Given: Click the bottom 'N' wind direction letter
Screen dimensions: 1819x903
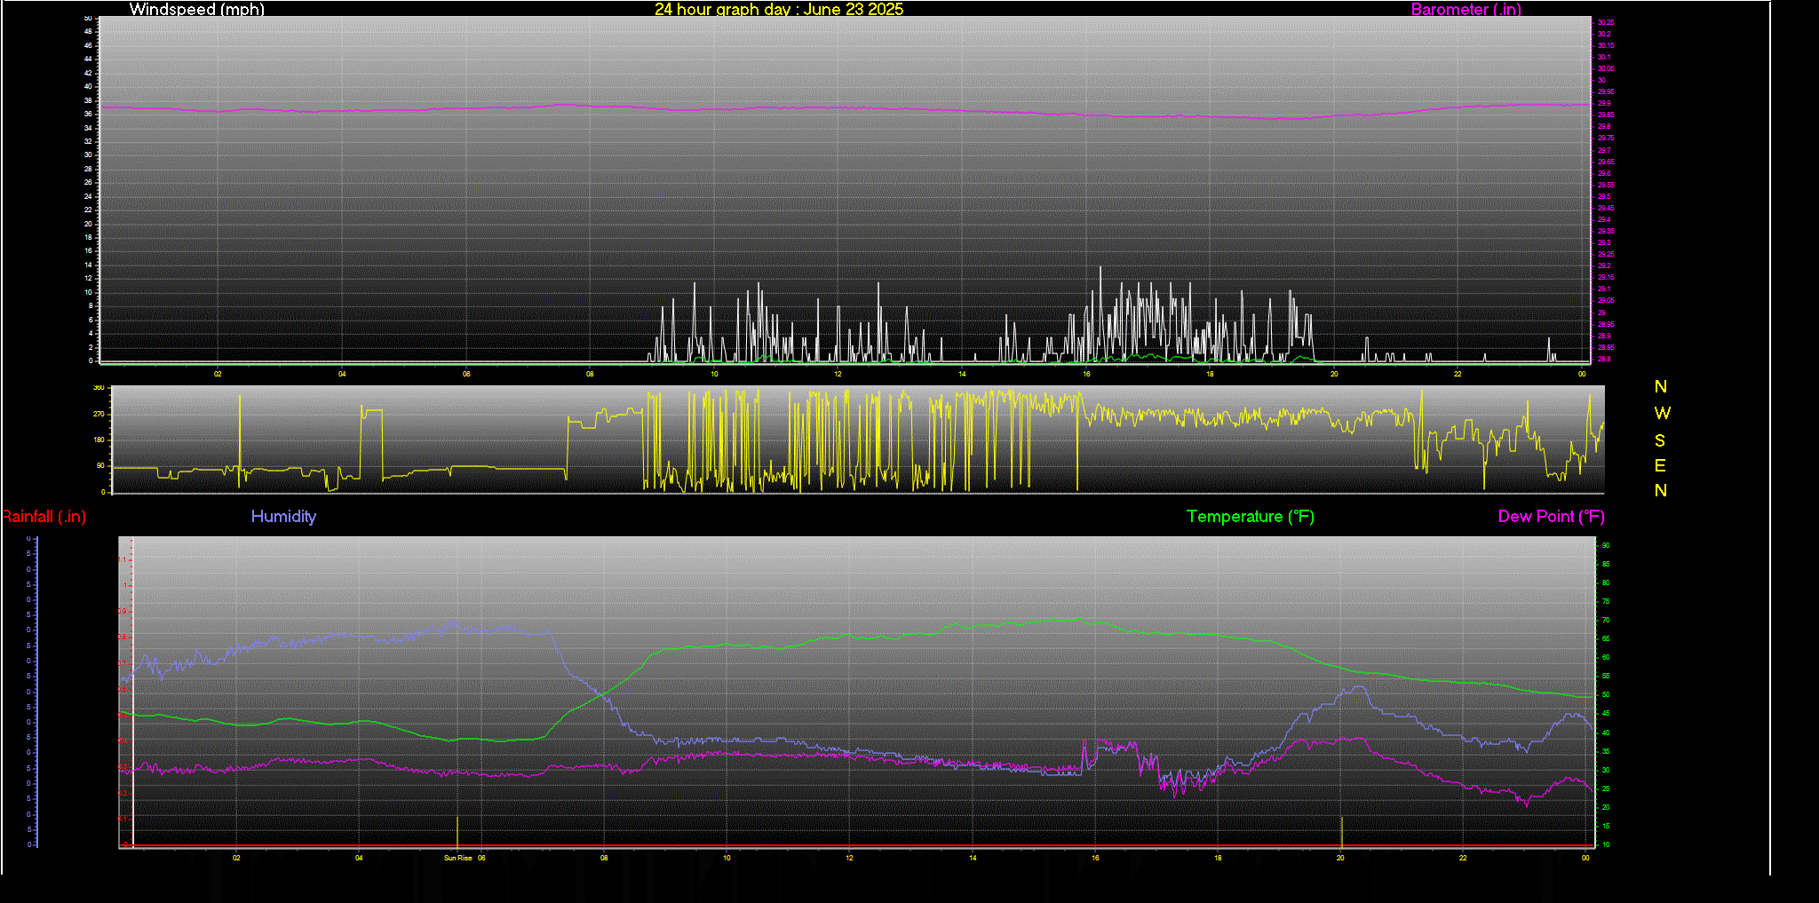Looking at the screenshot, I should (1661, 490).
